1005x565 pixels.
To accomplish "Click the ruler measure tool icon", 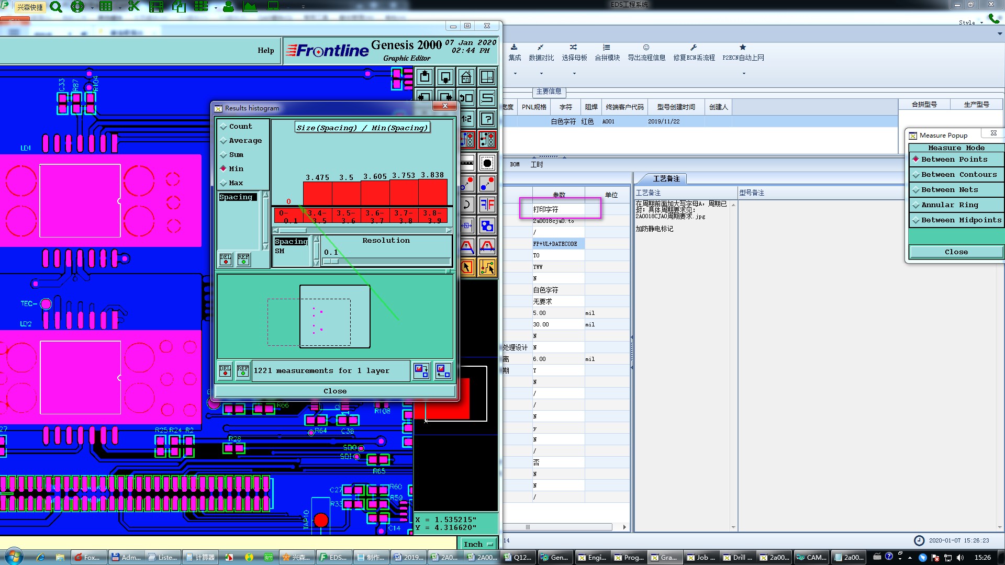I will [x=466, y=163].
